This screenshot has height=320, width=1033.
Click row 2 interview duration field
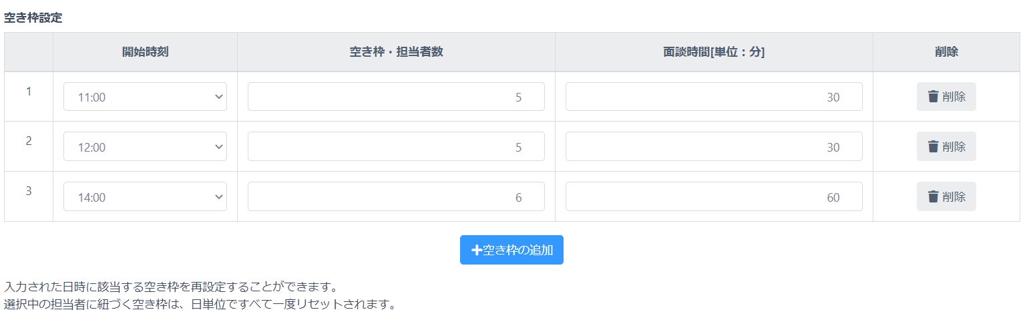(714, 147)
